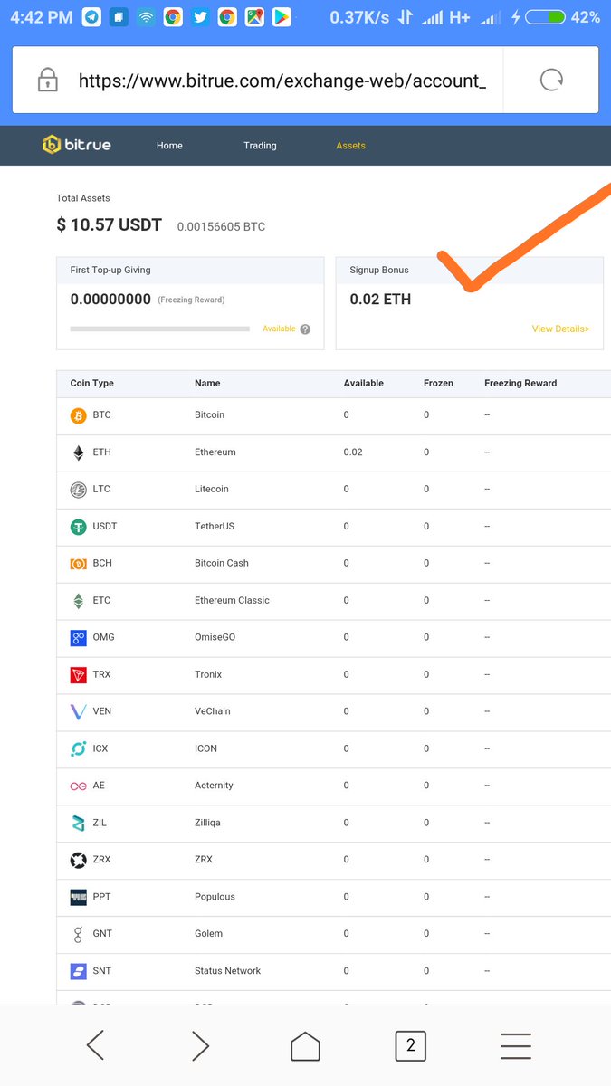
Task: Click the Golem GNT coin icon
Action: (x=79, y=934)
